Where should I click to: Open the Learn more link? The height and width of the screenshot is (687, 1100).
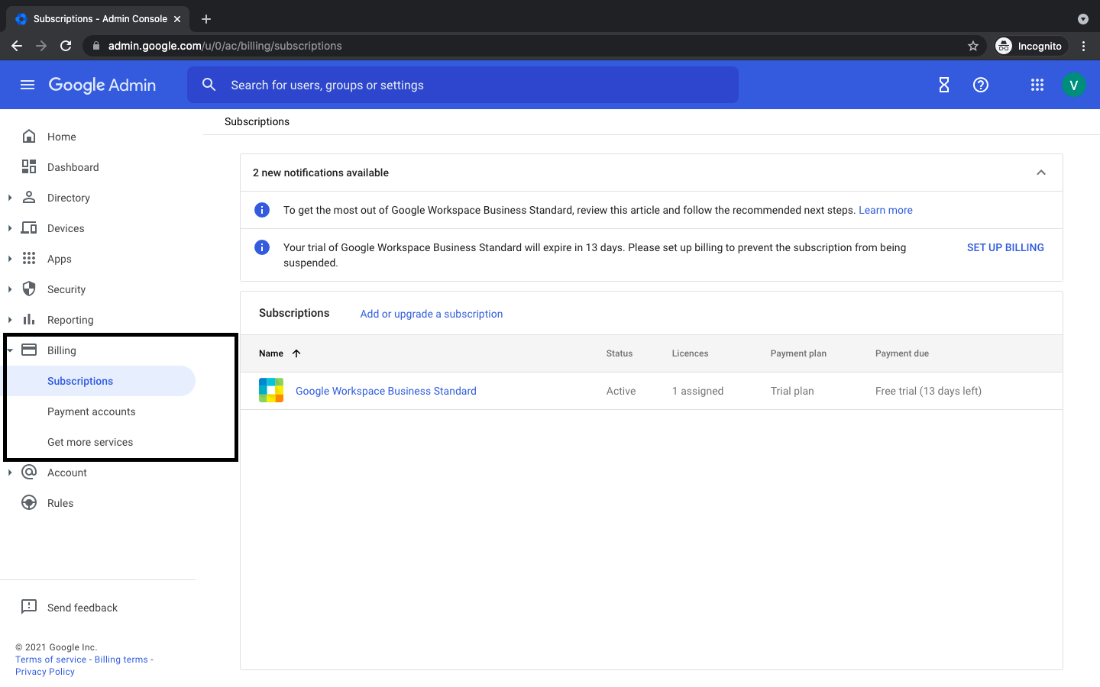[x=885, y=210]
